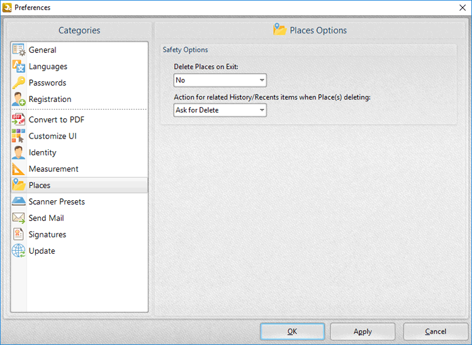Screen dimensions: 472x345
Task: Click the 'Categories' heading text
Action: pyautogui.click(x=79, y=30)
